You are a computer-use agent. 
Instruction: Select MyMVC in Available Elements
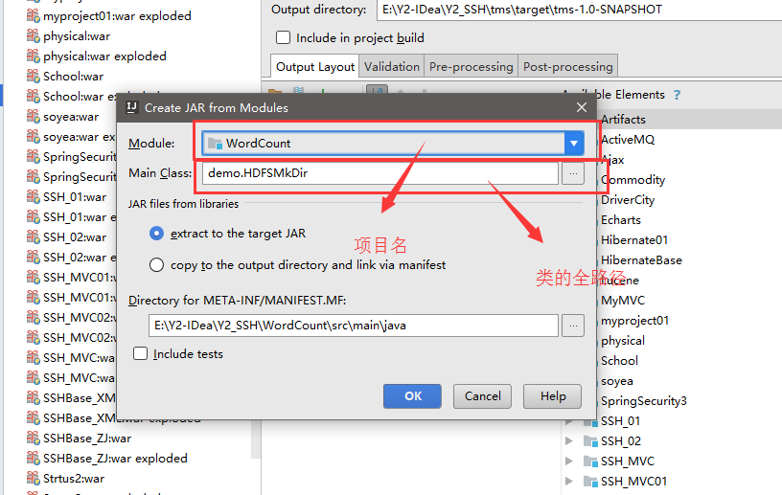pos(623,301)
